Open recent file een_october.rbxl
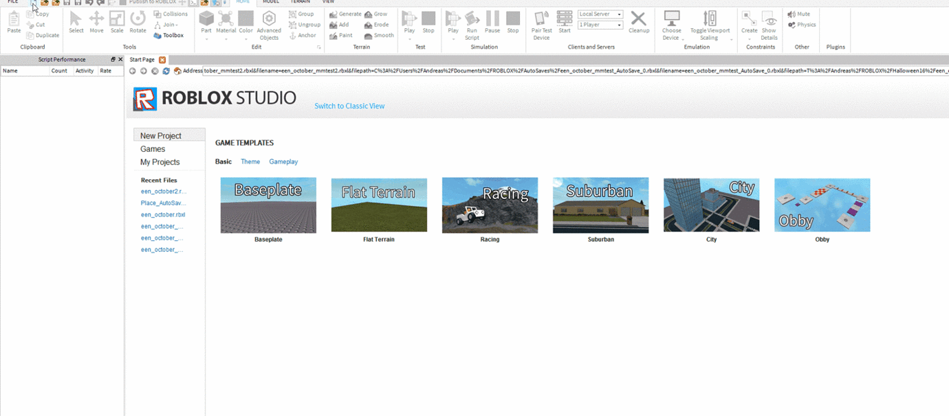Viewport: 949px width, 416px height. (x=163, y=215)
